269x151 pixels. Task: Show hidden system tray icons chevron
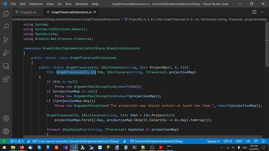coord(222,147)
